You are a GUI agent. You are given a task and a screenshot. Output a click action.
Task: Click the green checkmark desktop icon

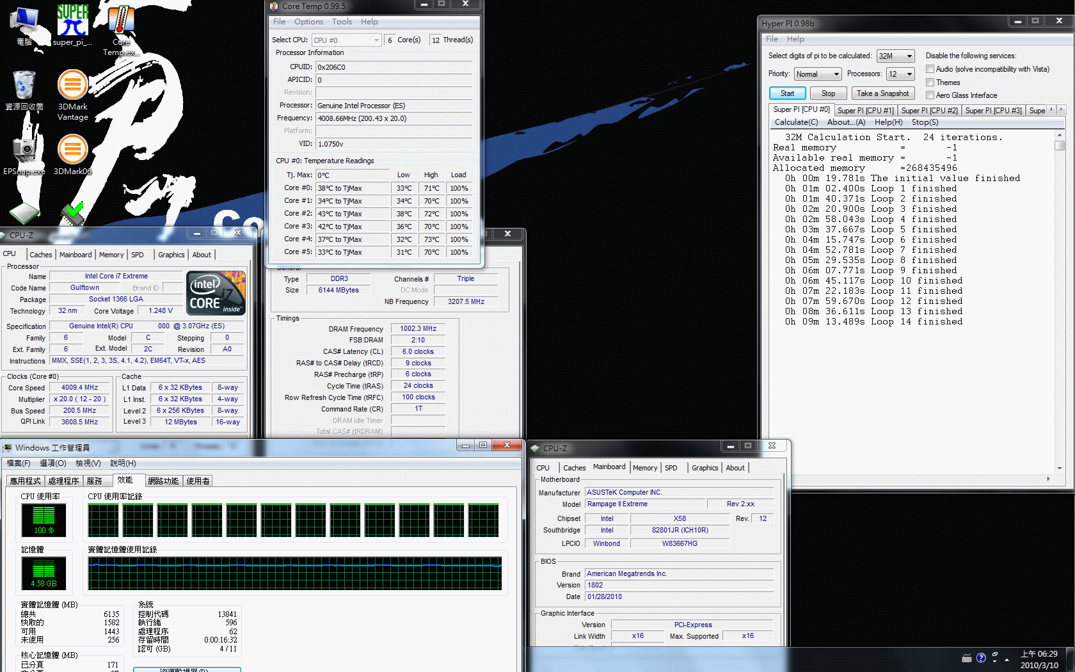74,212
